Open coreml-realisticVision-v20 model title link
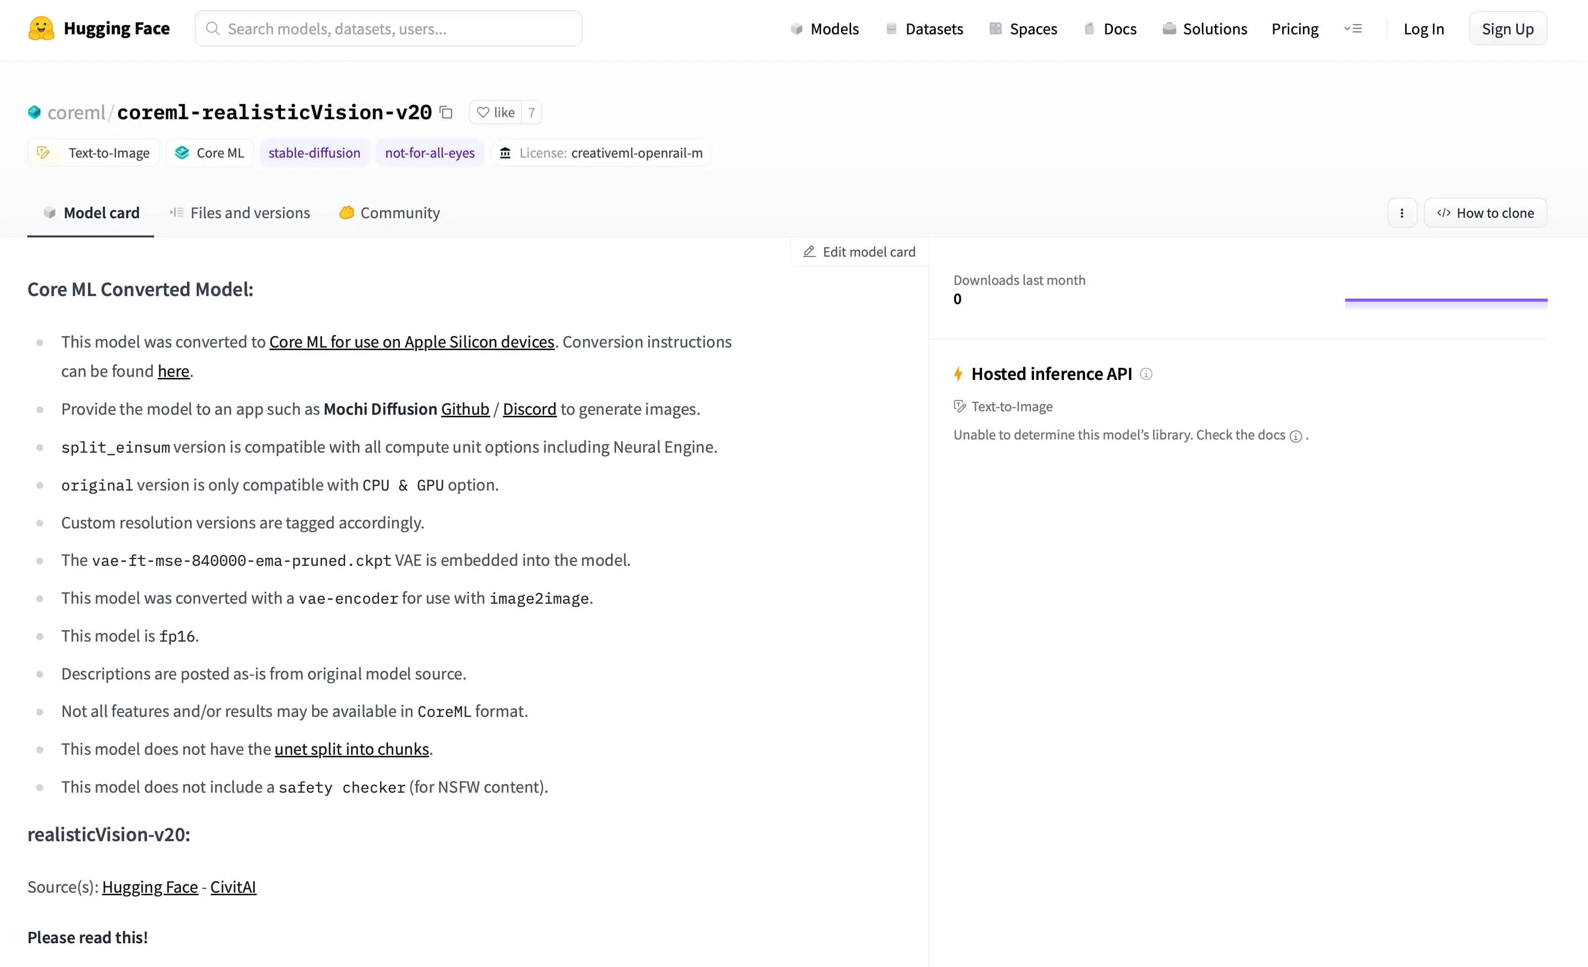Image resolution: width=1588 pixels, height=967 pixels. [274, 112]
